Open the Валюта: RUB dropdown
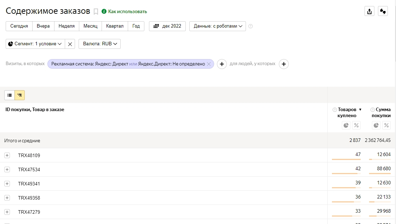 [100, 44]
